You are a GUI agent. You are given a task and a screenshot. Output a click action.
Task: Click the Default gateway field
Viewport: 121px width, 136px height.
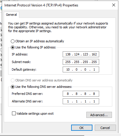tap(81, 69)
